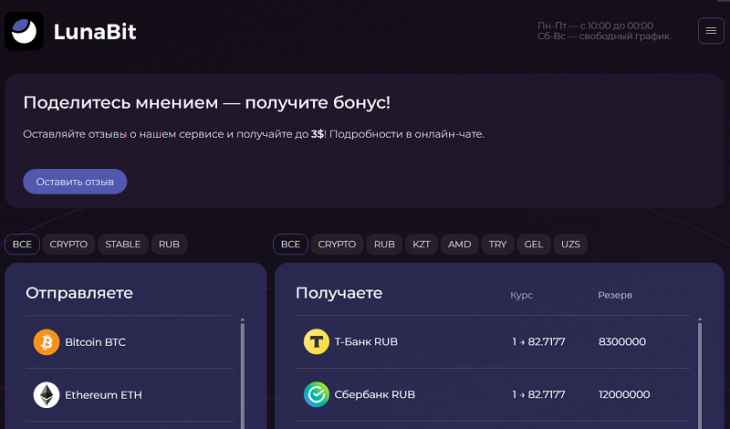The image size is (730, 429).
Task: Select Ethereum ETH row text
Action: 103,395
